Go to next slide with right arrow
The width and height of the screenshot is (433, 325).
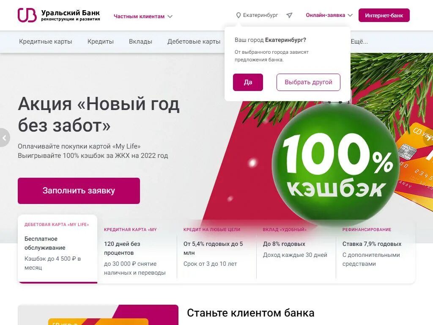click(428, 138)
